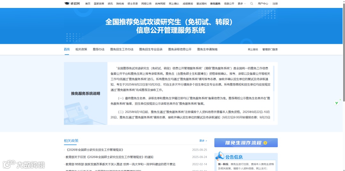
Task: Switch to the 相关政策 tab
Action: tap(81, 49)
